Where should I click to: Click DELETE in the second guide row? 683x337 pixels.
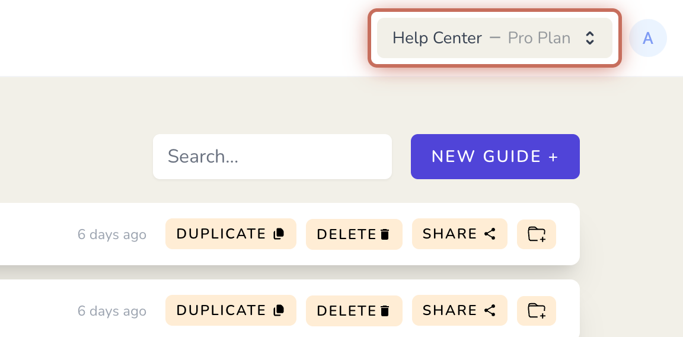pos(354,310)
